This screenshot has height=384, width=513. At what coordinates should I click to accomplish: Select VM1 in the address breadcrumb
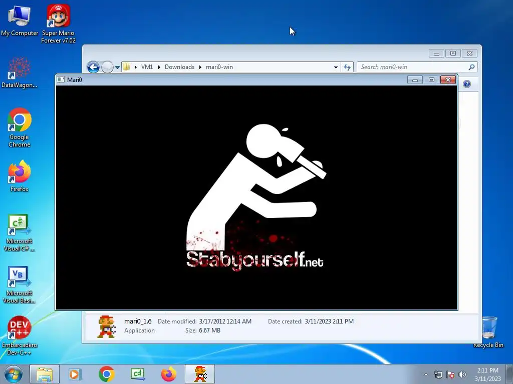[x=147, y=67]
